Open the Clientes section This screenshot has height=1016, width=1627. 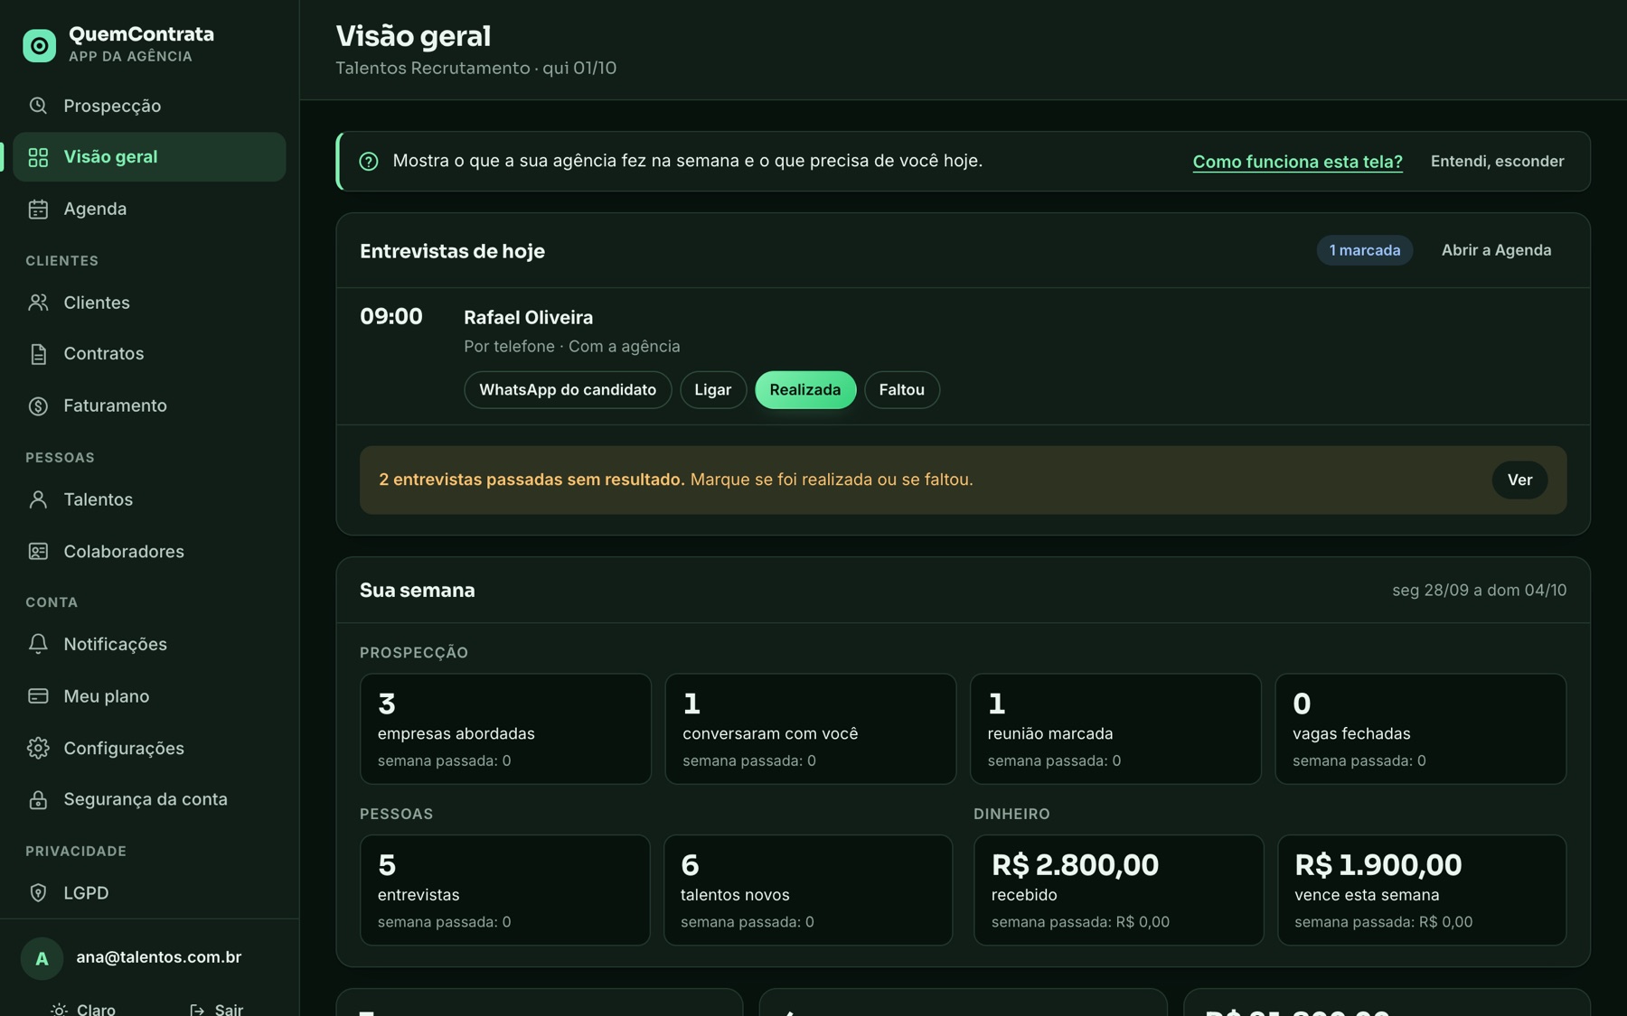(x=149, y=303)
